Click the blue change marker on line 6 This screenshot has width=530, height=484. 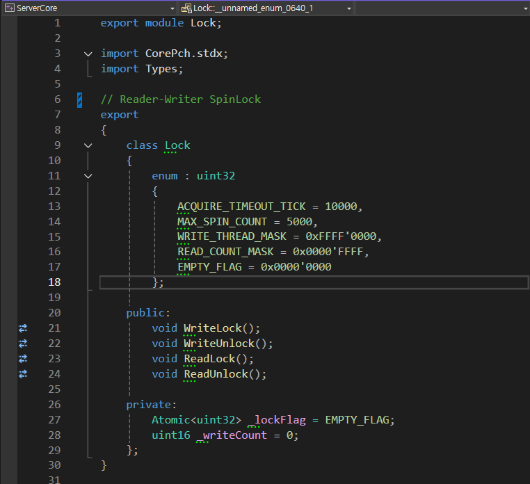79,100
